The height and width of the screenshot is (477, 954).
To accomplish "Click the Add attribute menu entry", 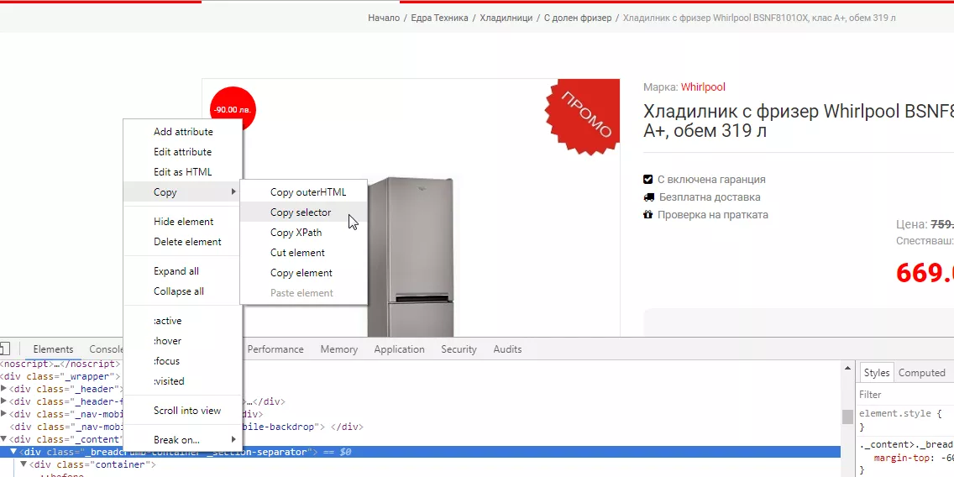I will click(x=182, y=131).
